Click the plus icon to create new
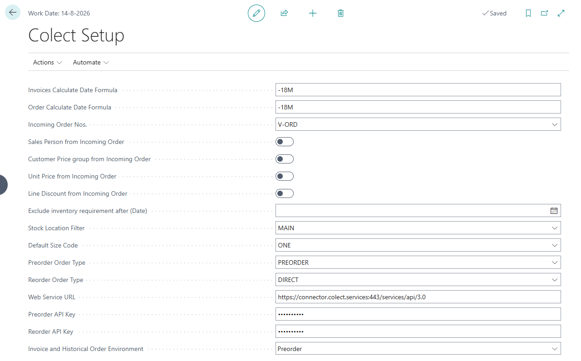Image resolution: width=581 pixels, height=361 pixels. 313,13
